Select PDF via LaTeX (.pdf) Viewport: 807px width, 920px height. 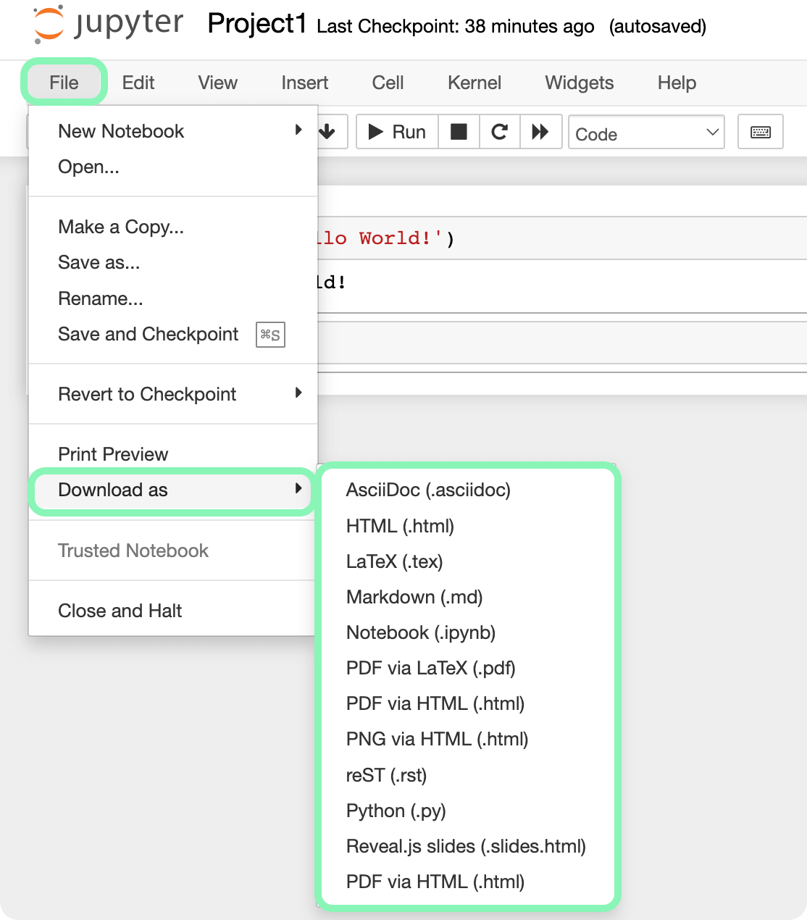430,668
